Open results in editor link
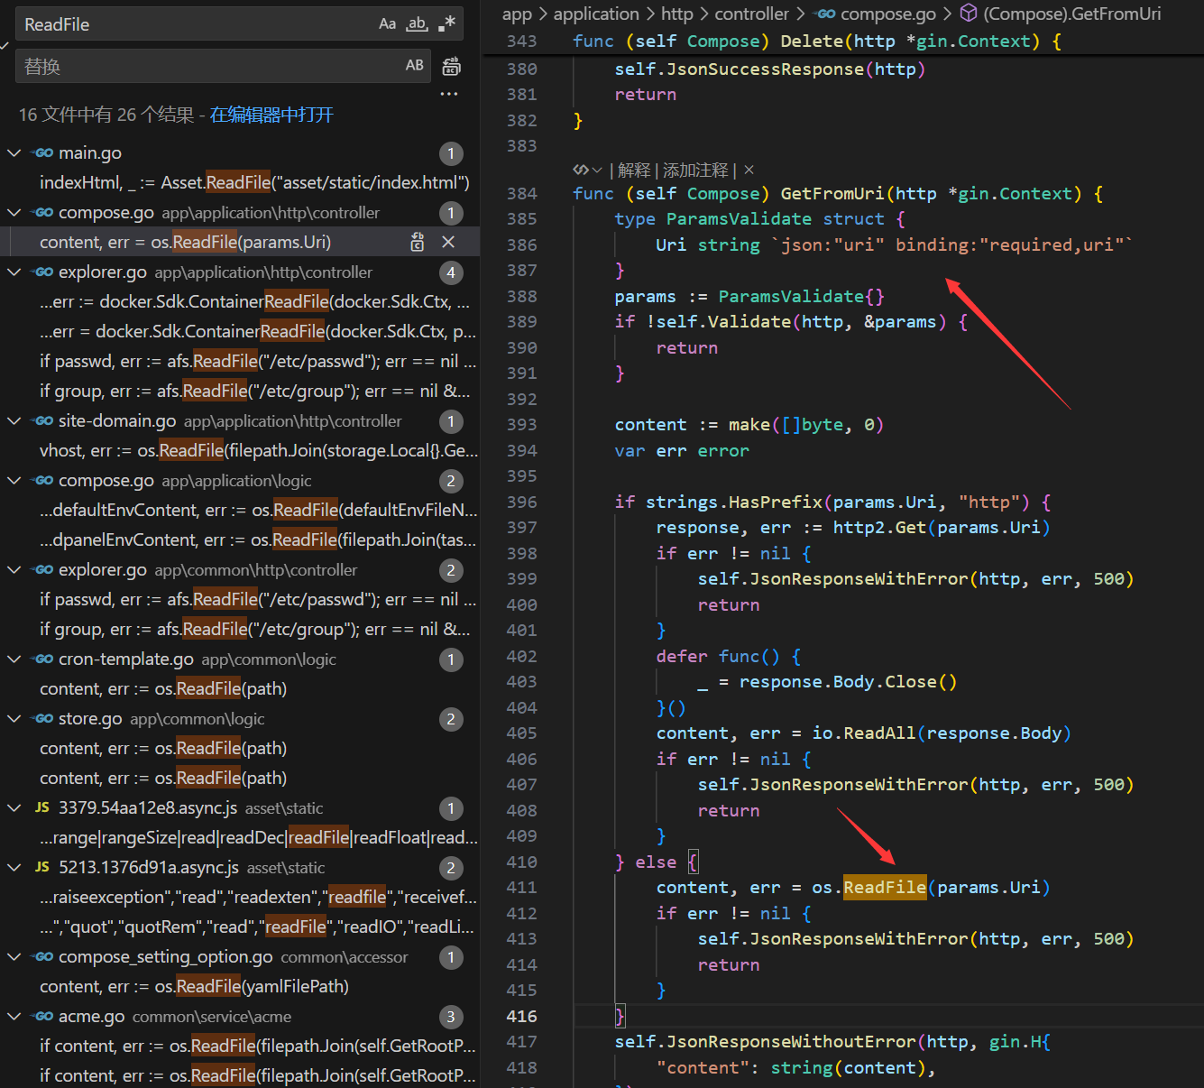Screen dimensions: 1204x1088 click(x=271, y=115)
